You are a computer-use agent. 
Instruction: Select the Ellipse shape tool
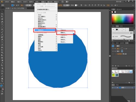click(2, 29)
